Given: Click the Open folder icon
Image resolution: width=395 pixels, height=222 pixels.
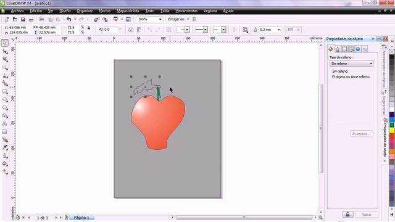Looking at the screenshot, I should (15, 19).
